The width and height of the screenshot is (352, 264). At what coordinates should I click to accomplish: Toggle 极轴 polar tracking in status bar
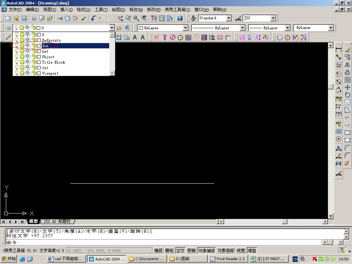click(191, 250)
